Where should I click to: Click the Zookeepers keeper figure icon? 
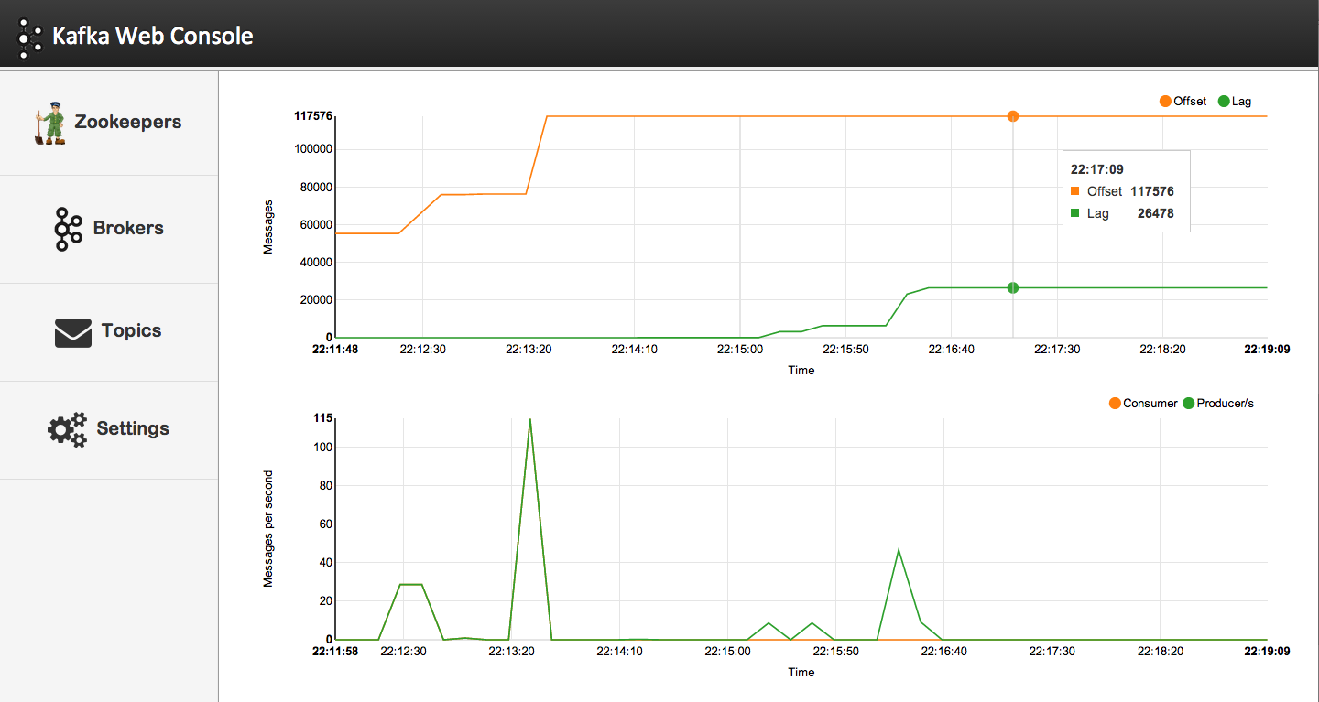[x=50, y=123]
